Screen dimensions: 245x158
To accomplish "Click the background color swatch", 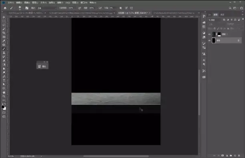I will click(x=5, y=109).
